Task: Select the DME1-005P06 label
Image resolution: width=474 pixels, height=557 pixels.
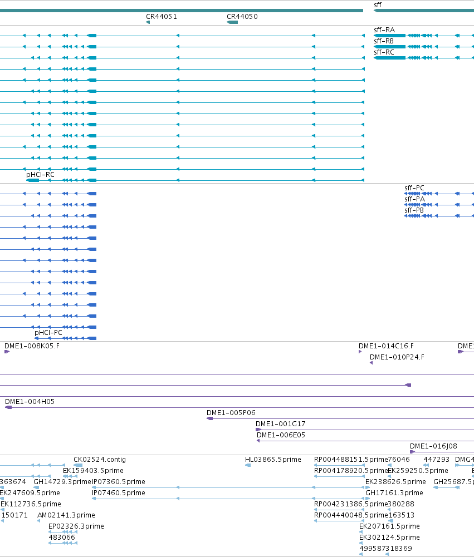Action: click(x=231, y=413)
